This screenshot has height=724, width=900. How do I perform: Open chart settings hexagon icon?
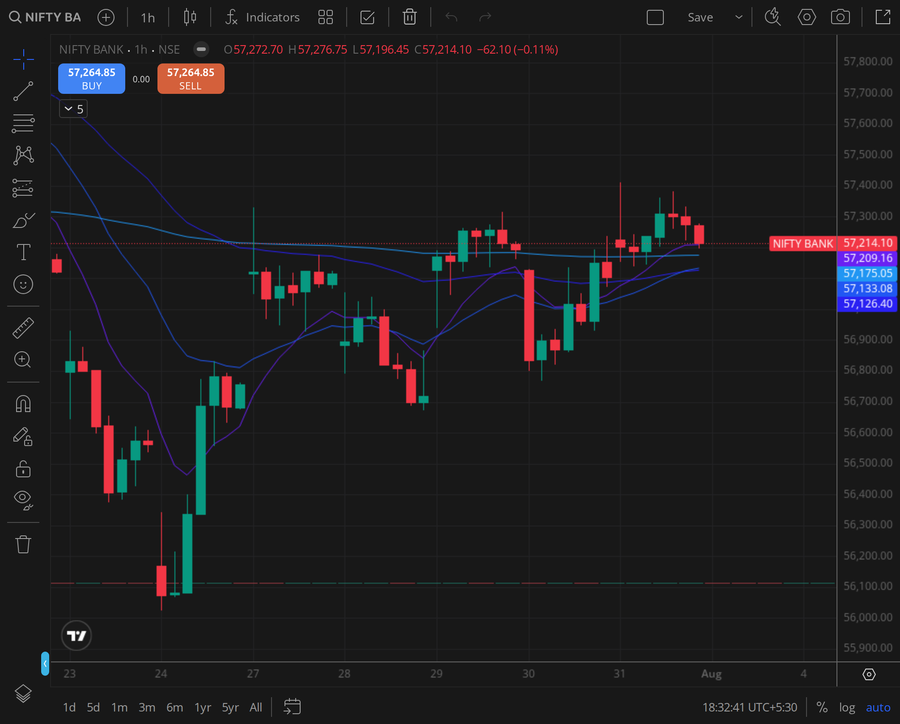tap(807, 17)
